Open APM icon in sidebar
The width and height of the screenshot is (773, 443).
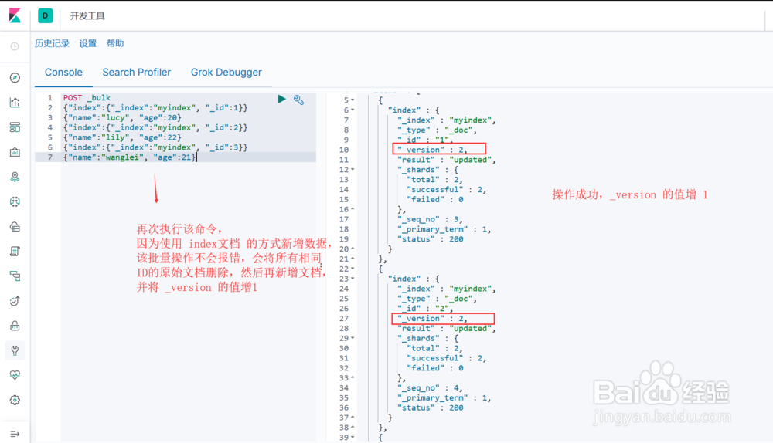[x=15, y=276]
